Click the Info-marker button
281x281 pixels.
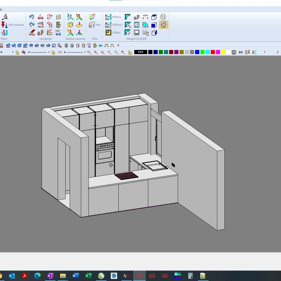4,25
